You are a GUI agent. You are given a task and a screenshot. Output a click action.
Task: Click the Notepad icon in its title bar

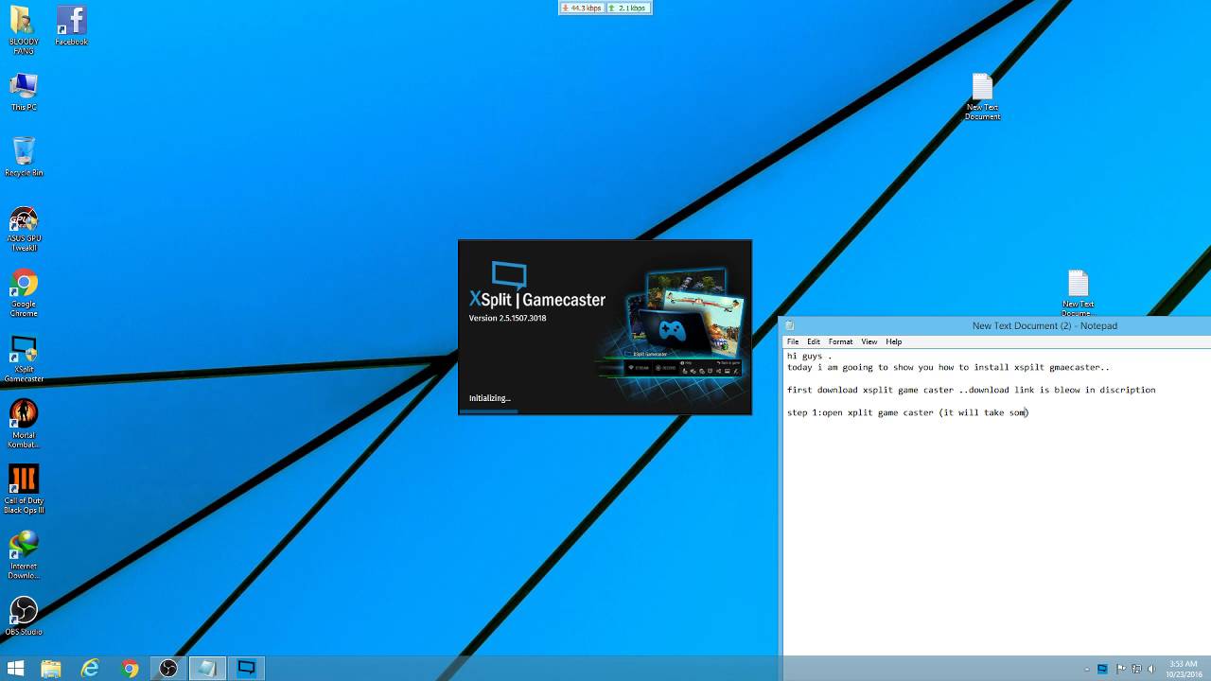[790, 325]
